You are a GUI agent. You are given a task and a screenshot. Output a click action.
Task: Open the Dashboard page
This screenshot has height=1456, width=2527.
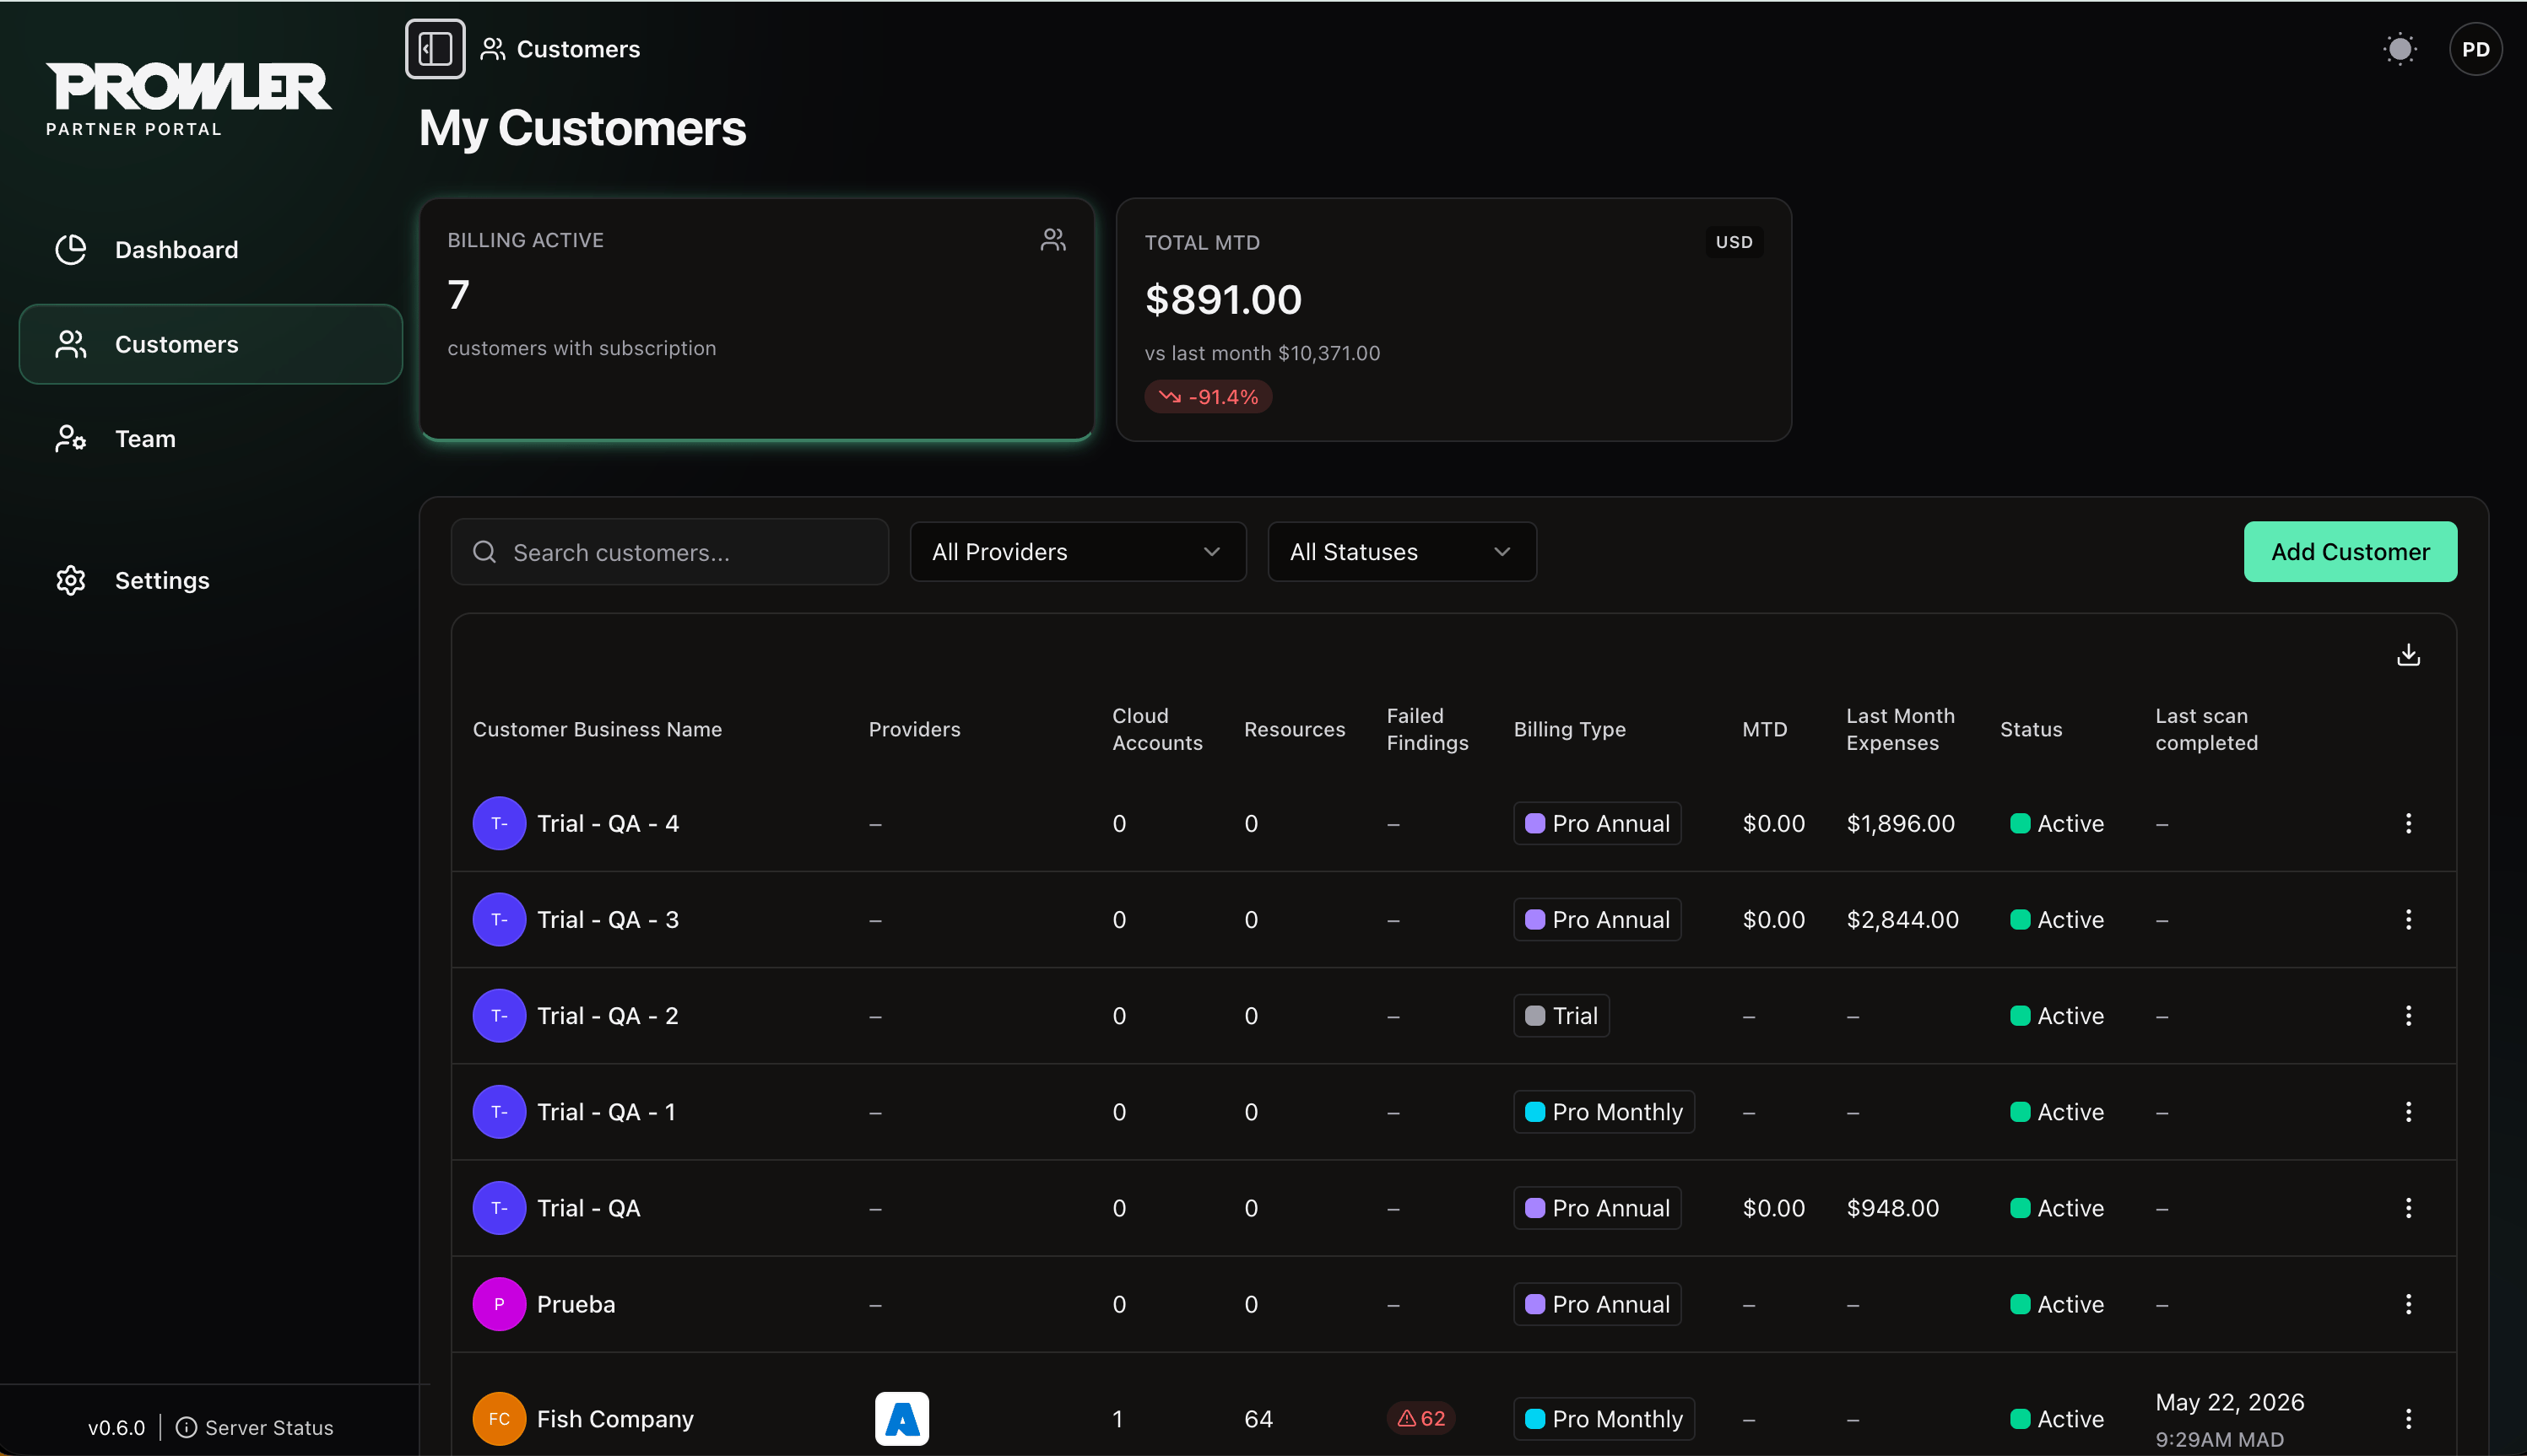[210, 250]
